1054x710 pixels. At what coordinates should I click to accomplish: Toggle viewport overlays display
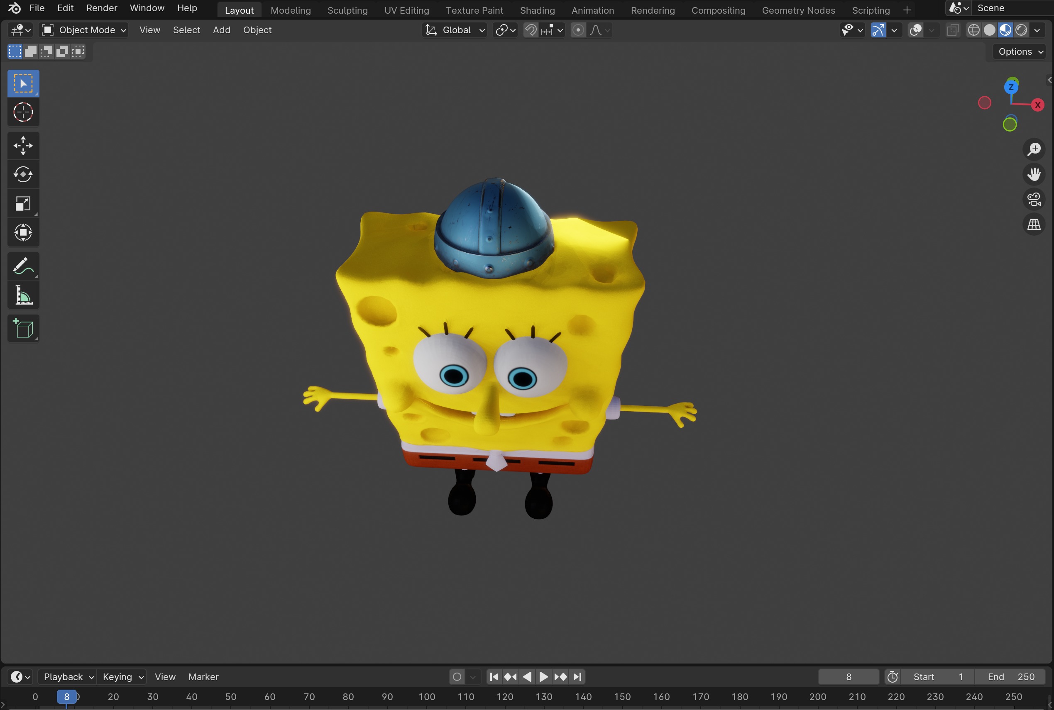pos(915,30)
